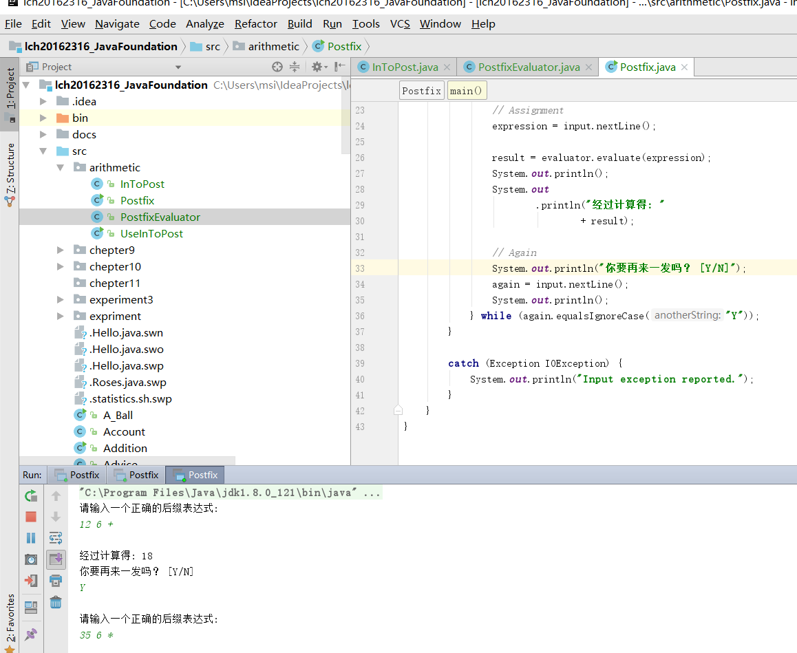The width and height of the screenshot is (797, 653).
Task: Select the Account class
Action: pyautogui.click(x=124, y=432)
